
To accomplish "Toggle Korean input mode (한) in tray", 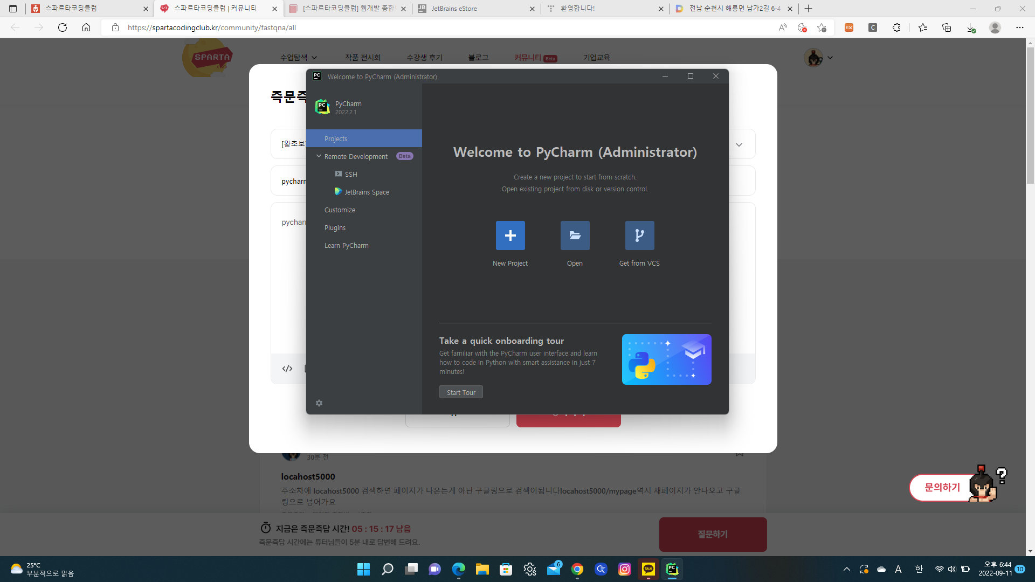I will (x=919, y=569).
